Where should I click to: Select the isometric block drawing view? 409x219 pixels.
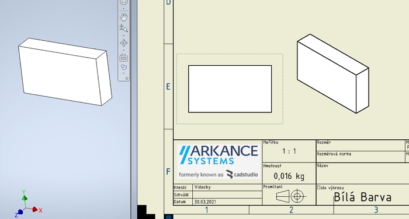pyautogui.click(x=333, y=73)
